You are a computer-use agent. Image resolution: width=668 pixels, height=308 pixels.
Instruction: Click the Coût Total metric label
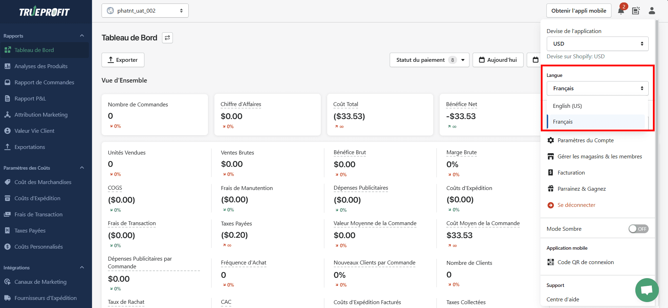345,104
